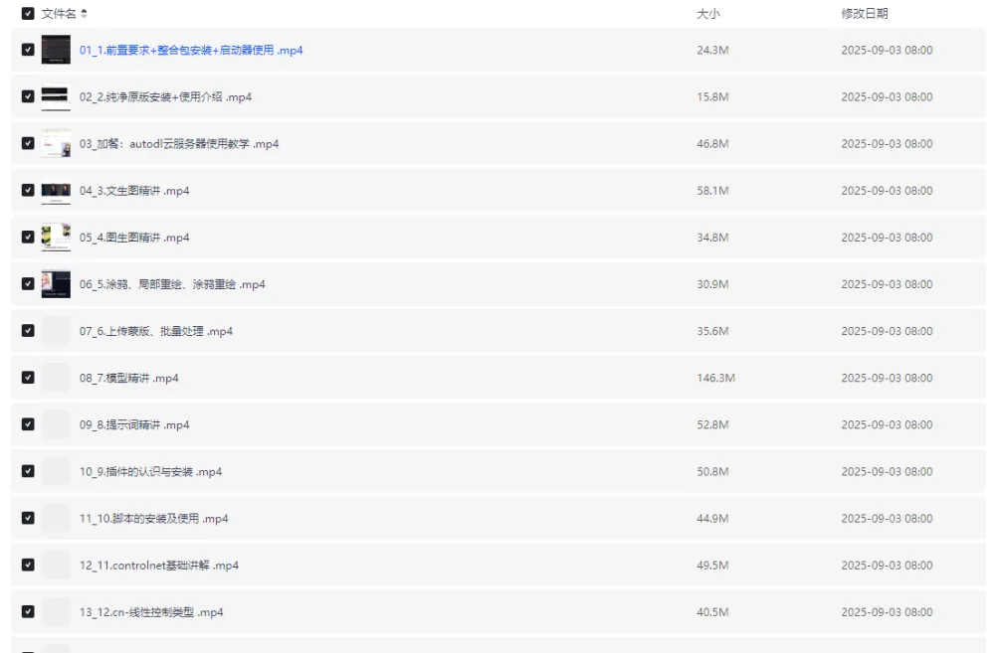Open the thumbnail of 04_3.文生图精讲 .mp4
The width and height of the screenshot is (995, 653).
click(x=56, y=190)
